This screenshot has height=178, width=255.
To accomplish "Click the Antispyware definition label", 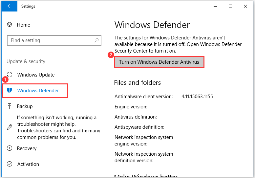I will [x=139, y=127].
